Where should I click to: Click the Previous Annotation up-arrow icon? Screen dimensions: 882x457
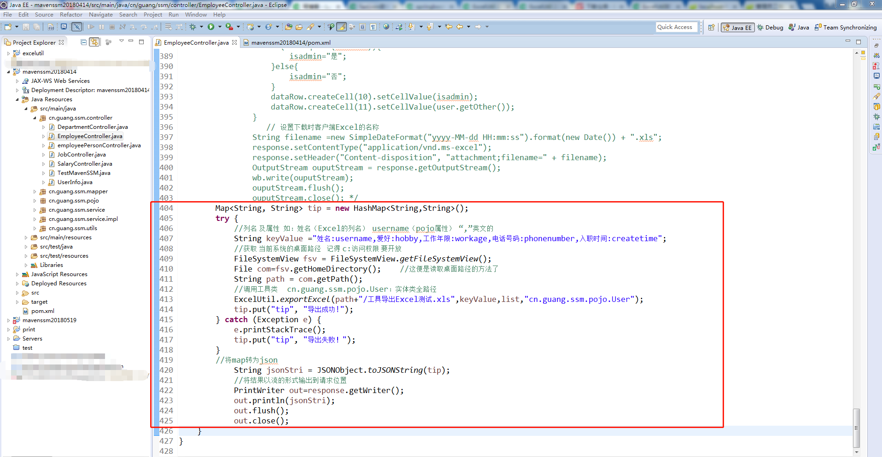[430, 27]
